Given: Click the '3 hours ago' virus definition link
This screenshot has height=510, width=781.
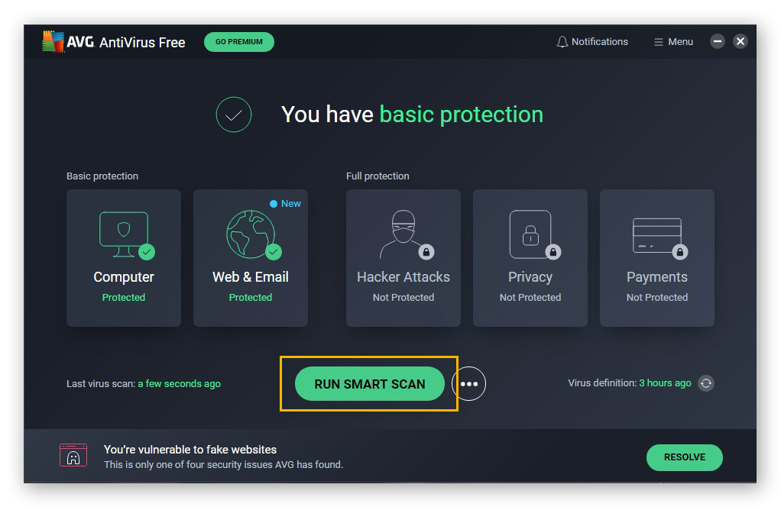Looking at the screenshot, I should [x=665, y=383].
